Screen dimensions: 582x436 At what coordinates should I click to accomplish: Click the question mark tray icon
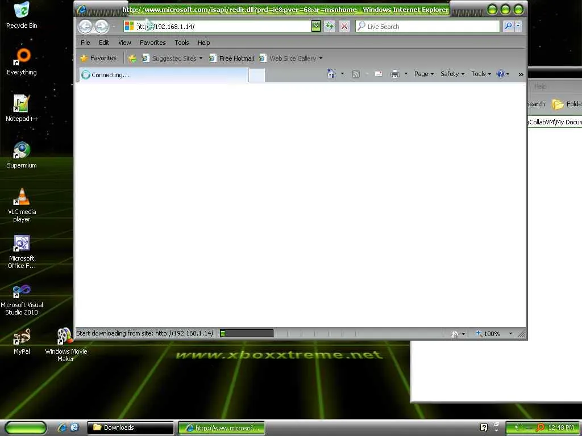click(484, 427)
